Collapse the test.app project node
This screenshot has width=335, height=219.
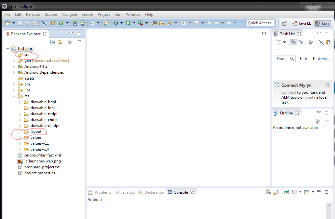(8, 49)
